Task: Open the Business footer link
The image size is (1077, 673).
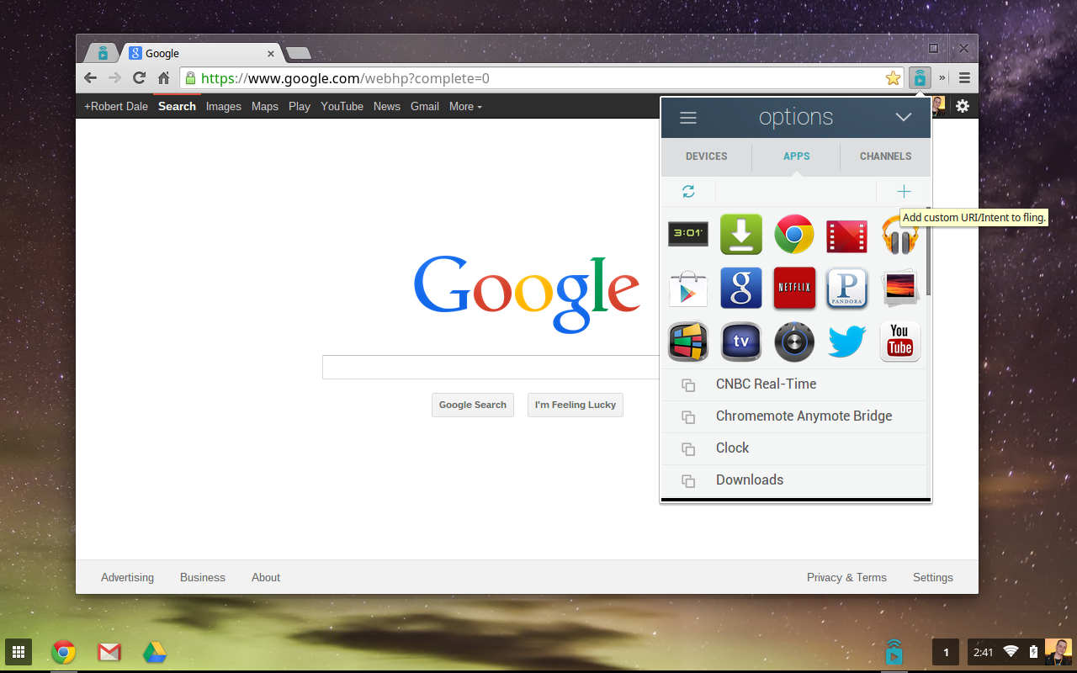Action: click(x=203, y=577)
